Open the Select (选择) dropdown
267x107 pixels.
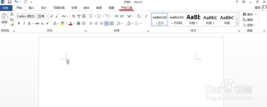249,25
